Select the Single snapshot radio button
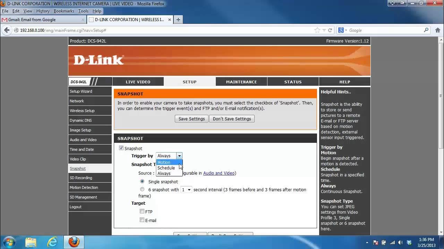The width and height of the screenshot is (444, 249). pyautogui.click(x=142, y=181)
